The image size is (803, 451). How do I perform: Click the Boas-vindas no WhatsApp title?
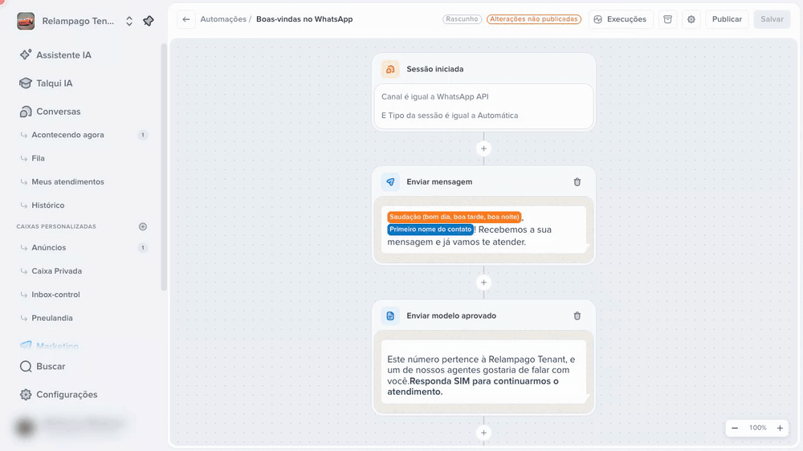pyautogui.click(x=304, y=19)
